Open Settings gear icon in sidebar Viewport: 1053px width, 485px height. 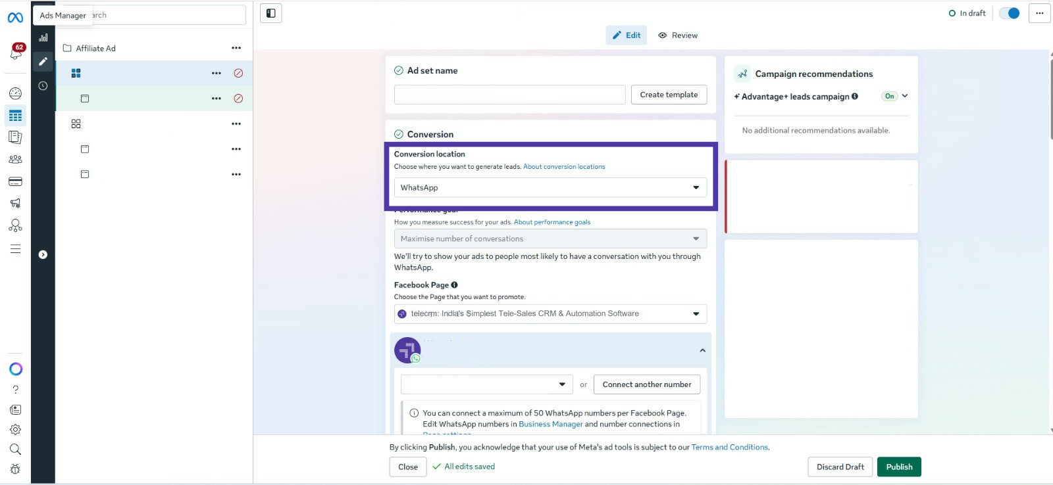click(x=16, y=430)
